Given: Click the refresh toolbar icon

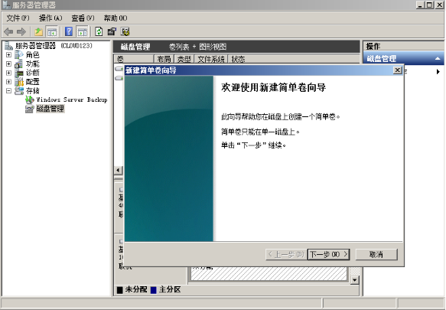Looking at the screenshot, I should [x=99, y=31].
